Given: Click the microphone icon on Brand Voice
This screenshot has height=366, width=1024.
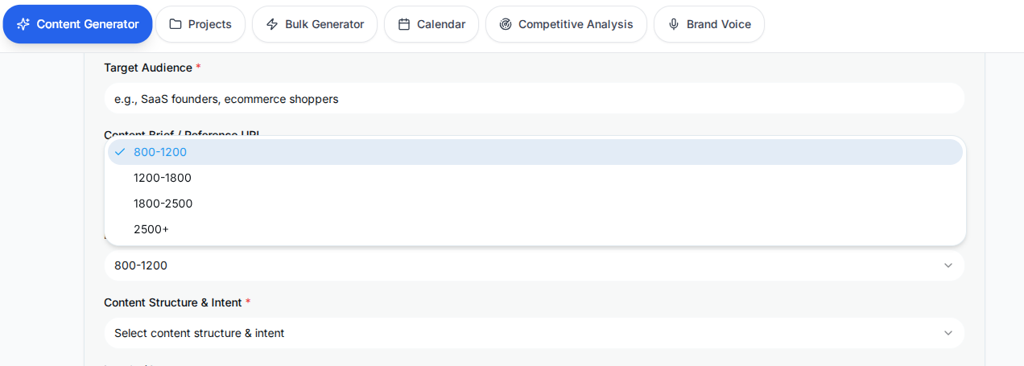Looking at the screenshot, I should [x=674, y=24].
